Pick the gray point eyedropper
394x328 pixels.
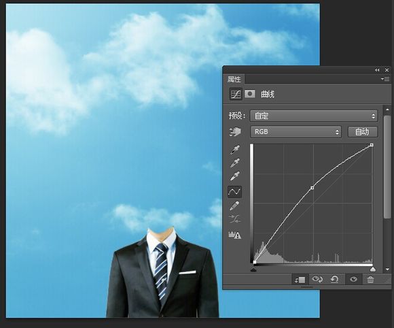pos(235,163)
